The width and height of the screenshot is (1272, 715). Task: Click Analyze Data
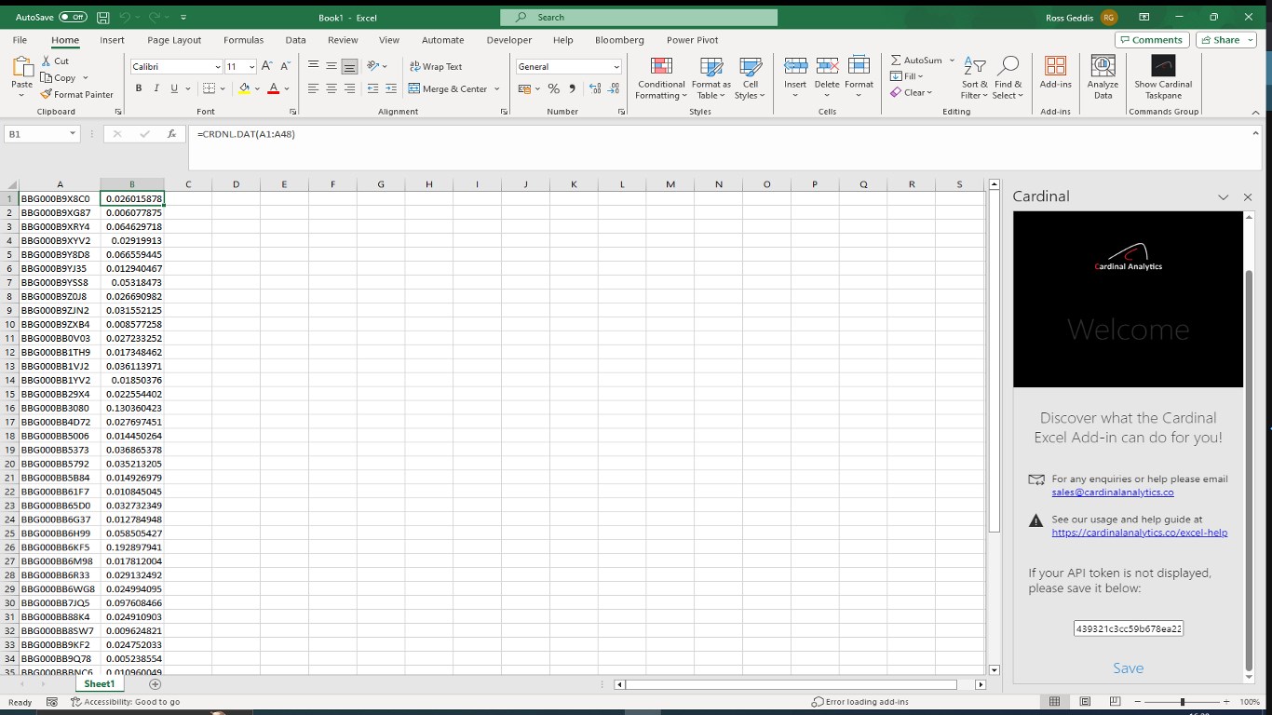[x=1103, y=77]
